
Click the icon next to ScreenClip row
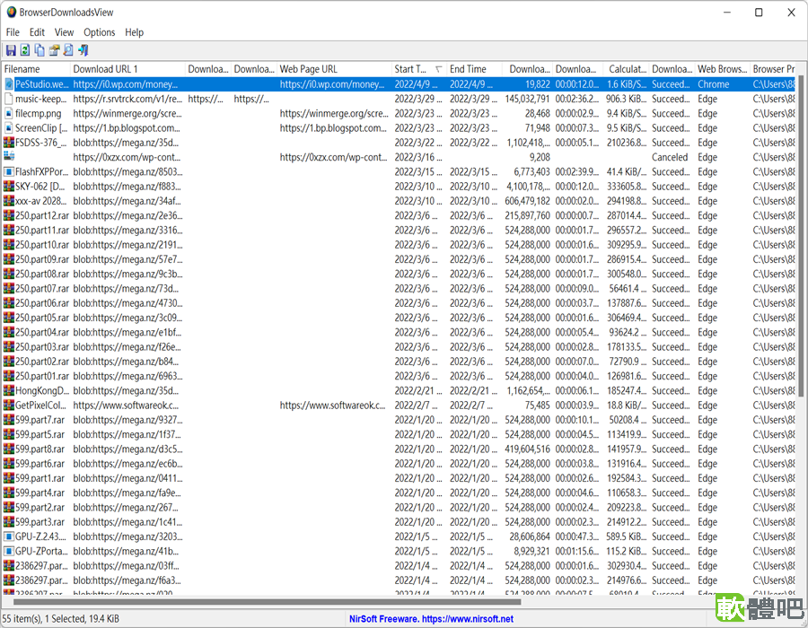click(9, 128)
